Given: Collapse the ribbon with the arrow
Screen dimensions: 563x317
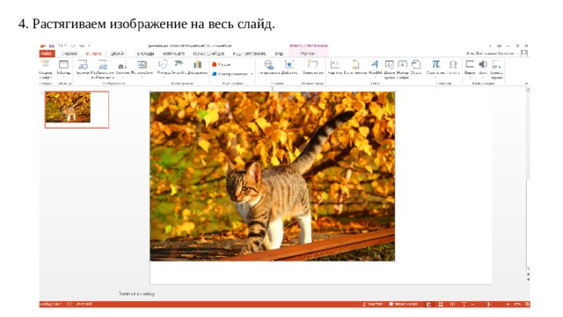Looking at the screenshot, I should [x=527, y=84].
